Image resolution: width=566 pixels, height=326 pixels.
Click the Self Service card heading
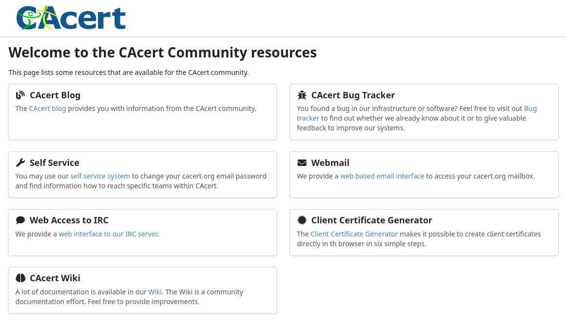click(x=54, y=163)
